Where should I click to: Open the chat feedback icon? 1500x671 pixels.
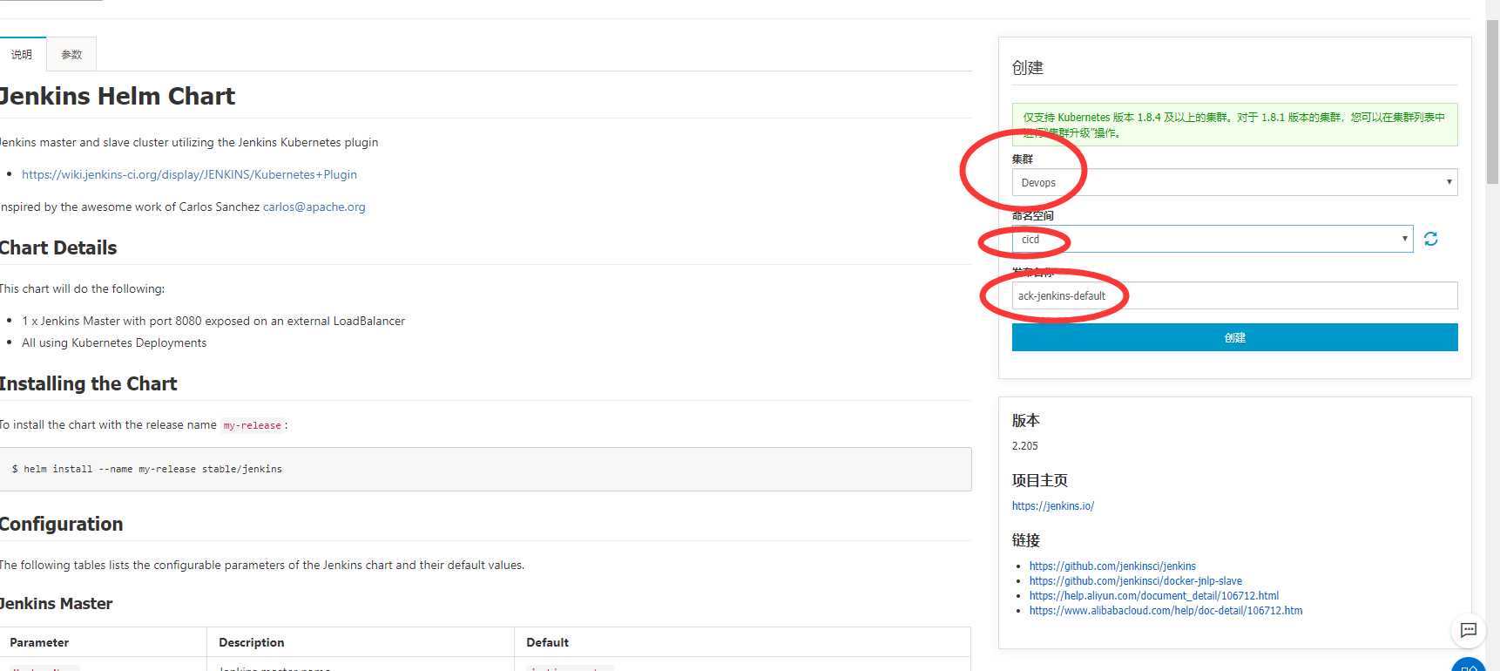(1468, 630)
